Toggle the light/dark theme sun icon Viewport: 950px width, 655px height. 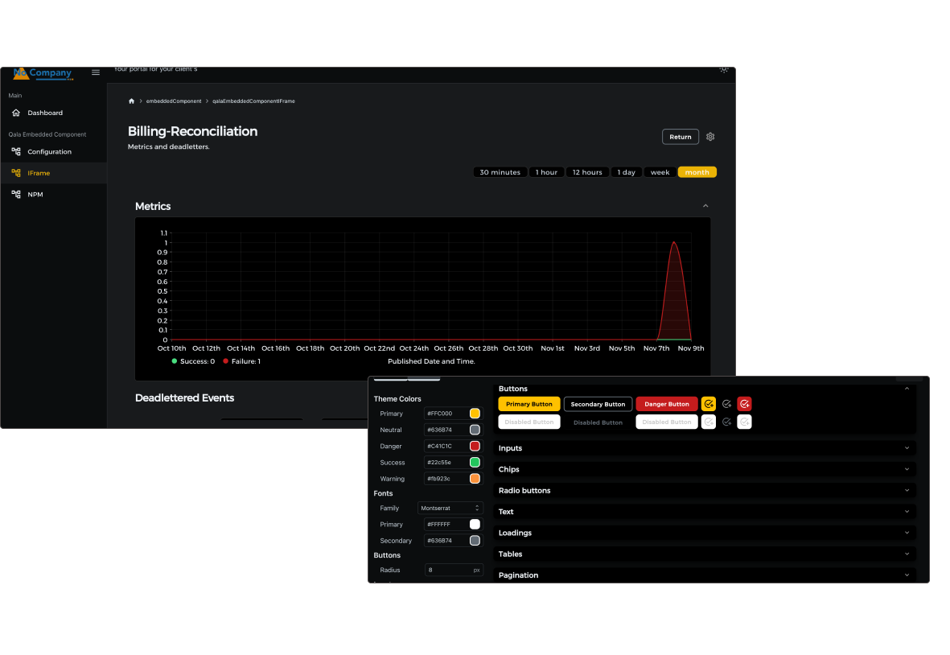click(x=723, y=69)
